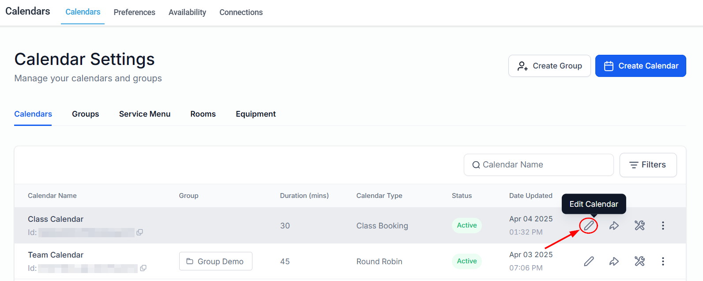Share the Class Calendar via arrow icon
The height and width of the screenshot is (281, 703).
[x=614, y=226]
